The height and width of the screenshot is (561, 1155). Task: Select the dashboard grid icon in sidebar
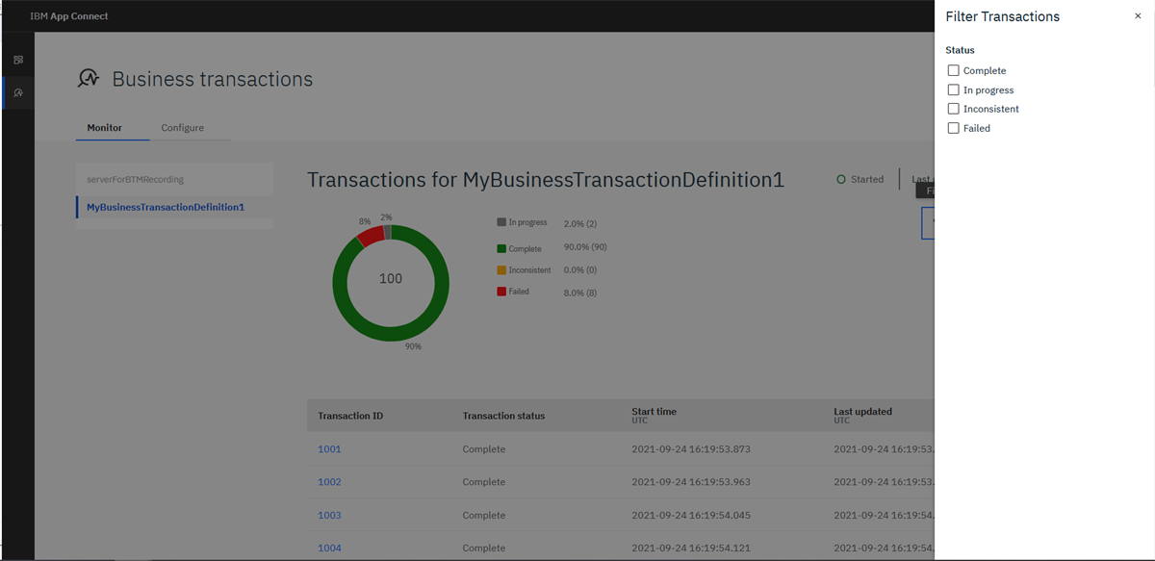[17, 59]
